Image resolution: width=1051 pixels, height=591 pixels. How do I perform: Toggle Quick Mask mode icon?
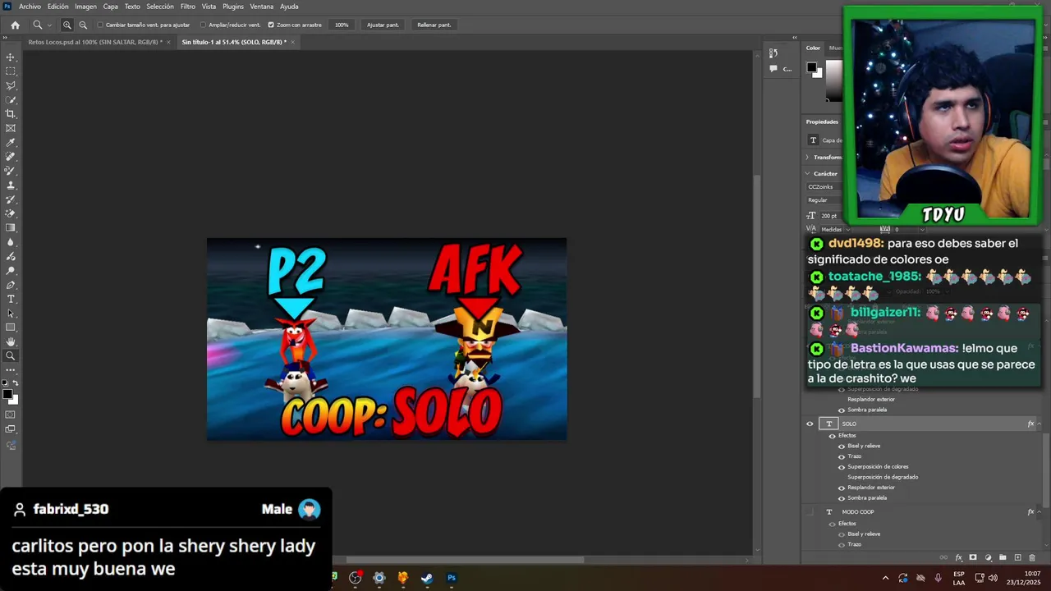click(x=11, y=415)
